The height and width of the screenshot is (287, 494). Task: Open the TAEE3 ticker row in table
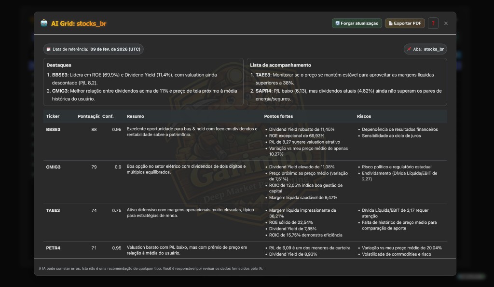pos(53,210)
